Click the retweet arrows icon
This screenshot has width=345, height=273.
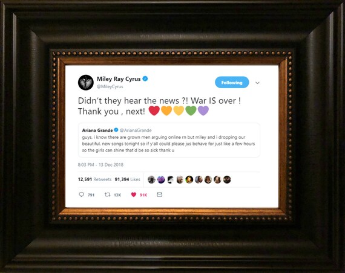(x=107, y=194)
